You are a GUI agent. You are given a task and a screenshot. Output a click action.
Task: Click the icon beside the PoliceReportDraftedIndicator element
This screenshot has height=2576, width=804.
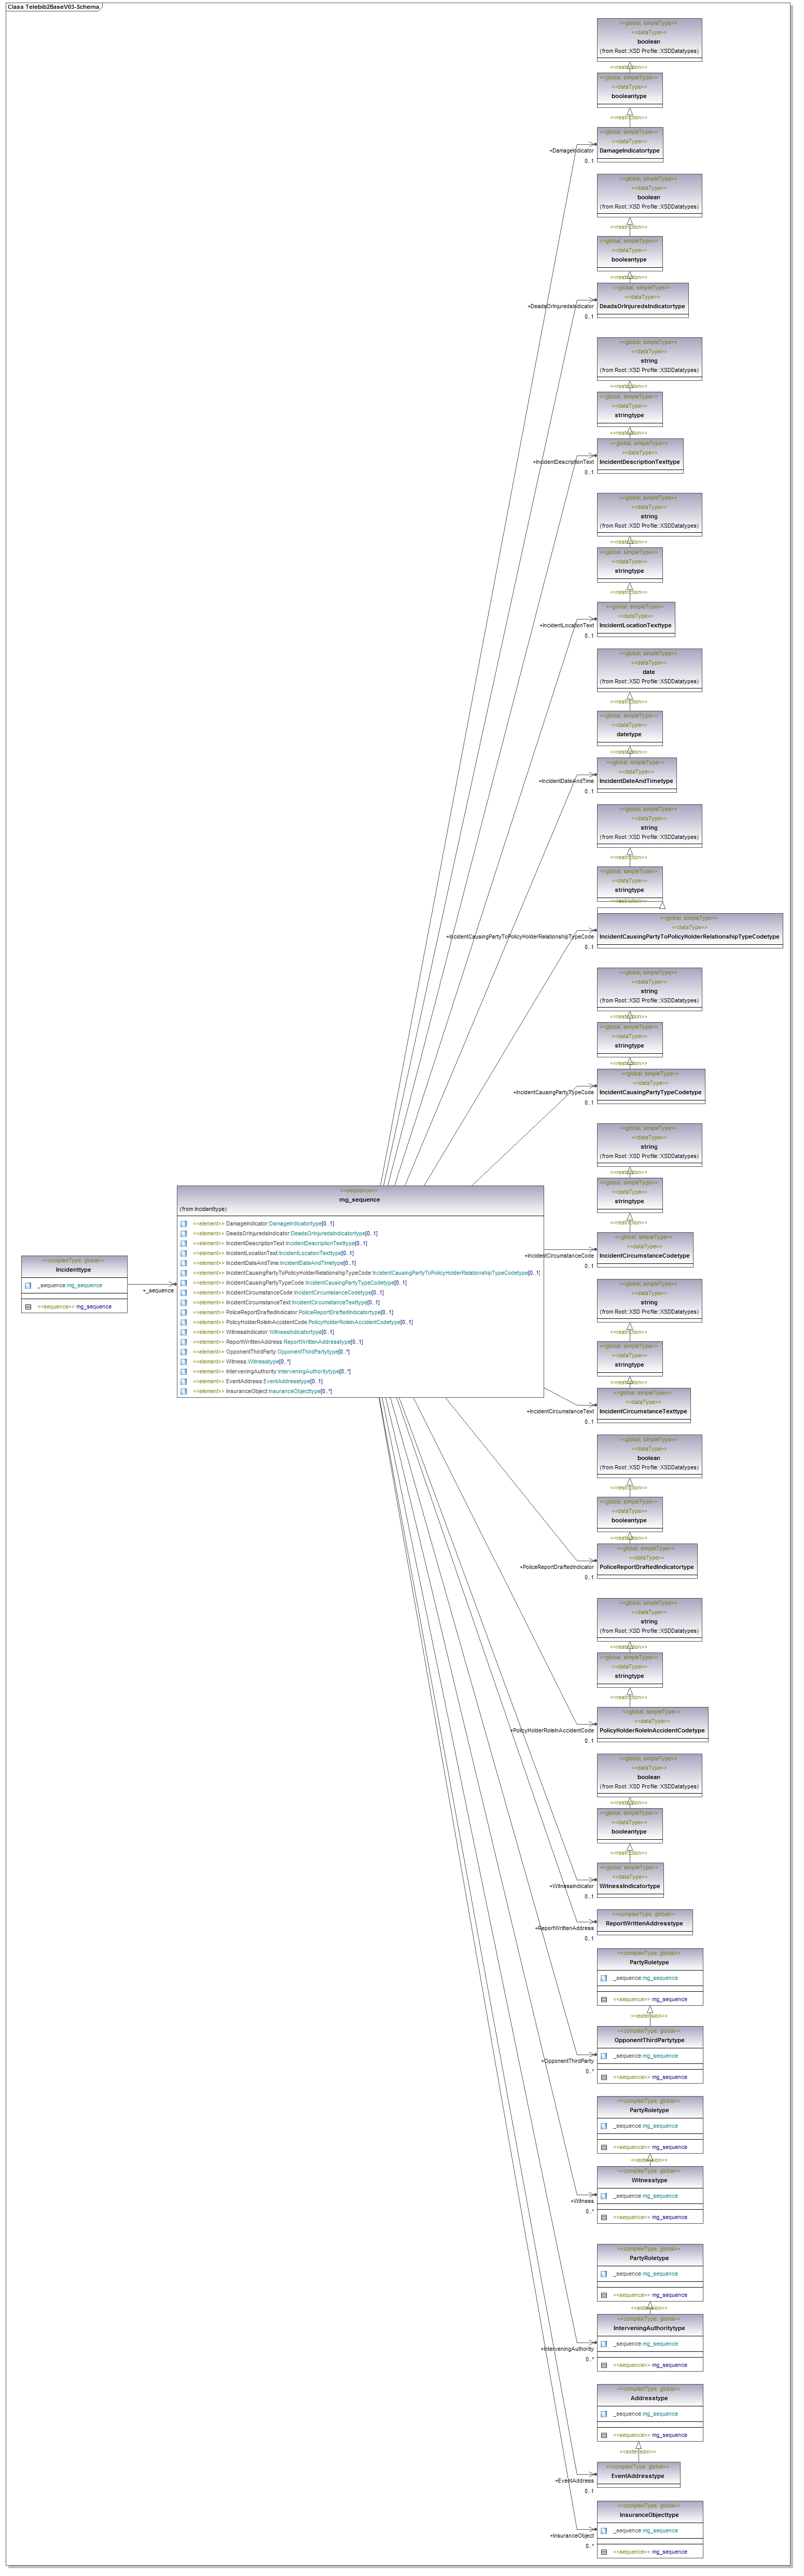coord(184,1312)
